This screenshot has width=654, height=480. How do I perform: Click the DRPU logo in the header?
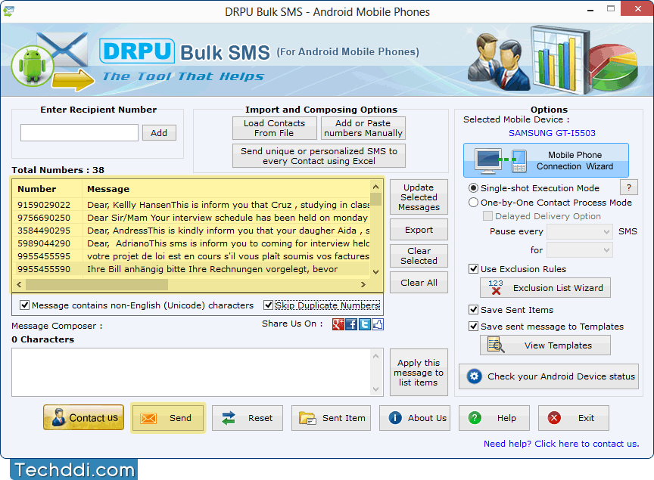[137, 51]
